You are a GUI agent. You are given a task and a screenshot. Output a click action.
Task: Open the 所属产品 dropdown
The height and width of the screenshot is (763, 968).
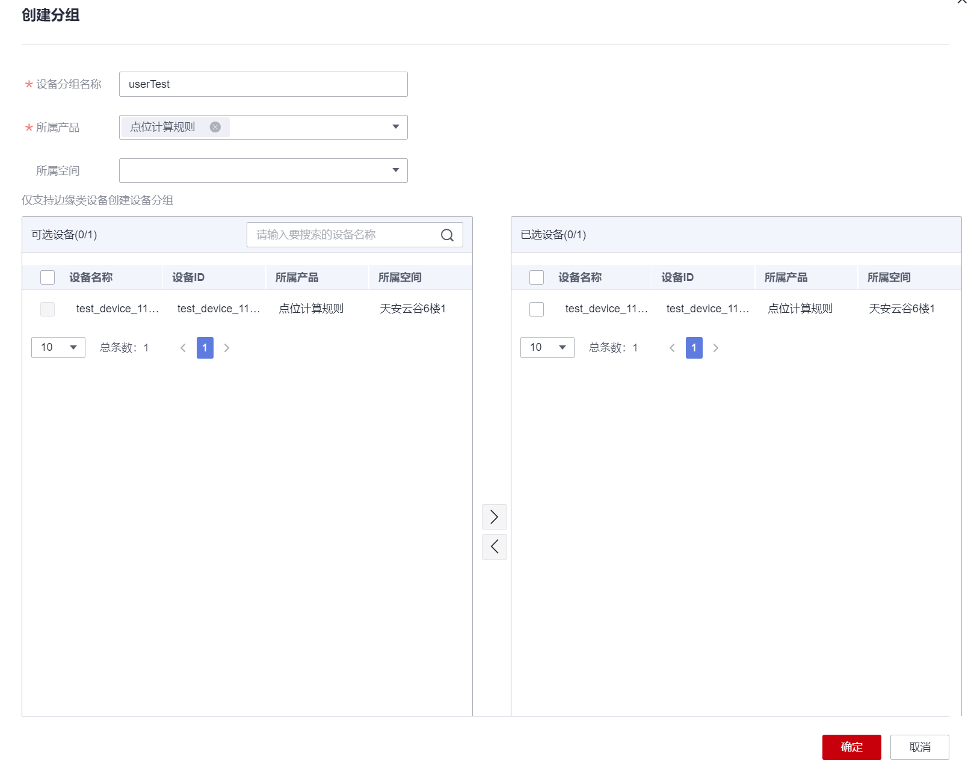tap(395, 127)
